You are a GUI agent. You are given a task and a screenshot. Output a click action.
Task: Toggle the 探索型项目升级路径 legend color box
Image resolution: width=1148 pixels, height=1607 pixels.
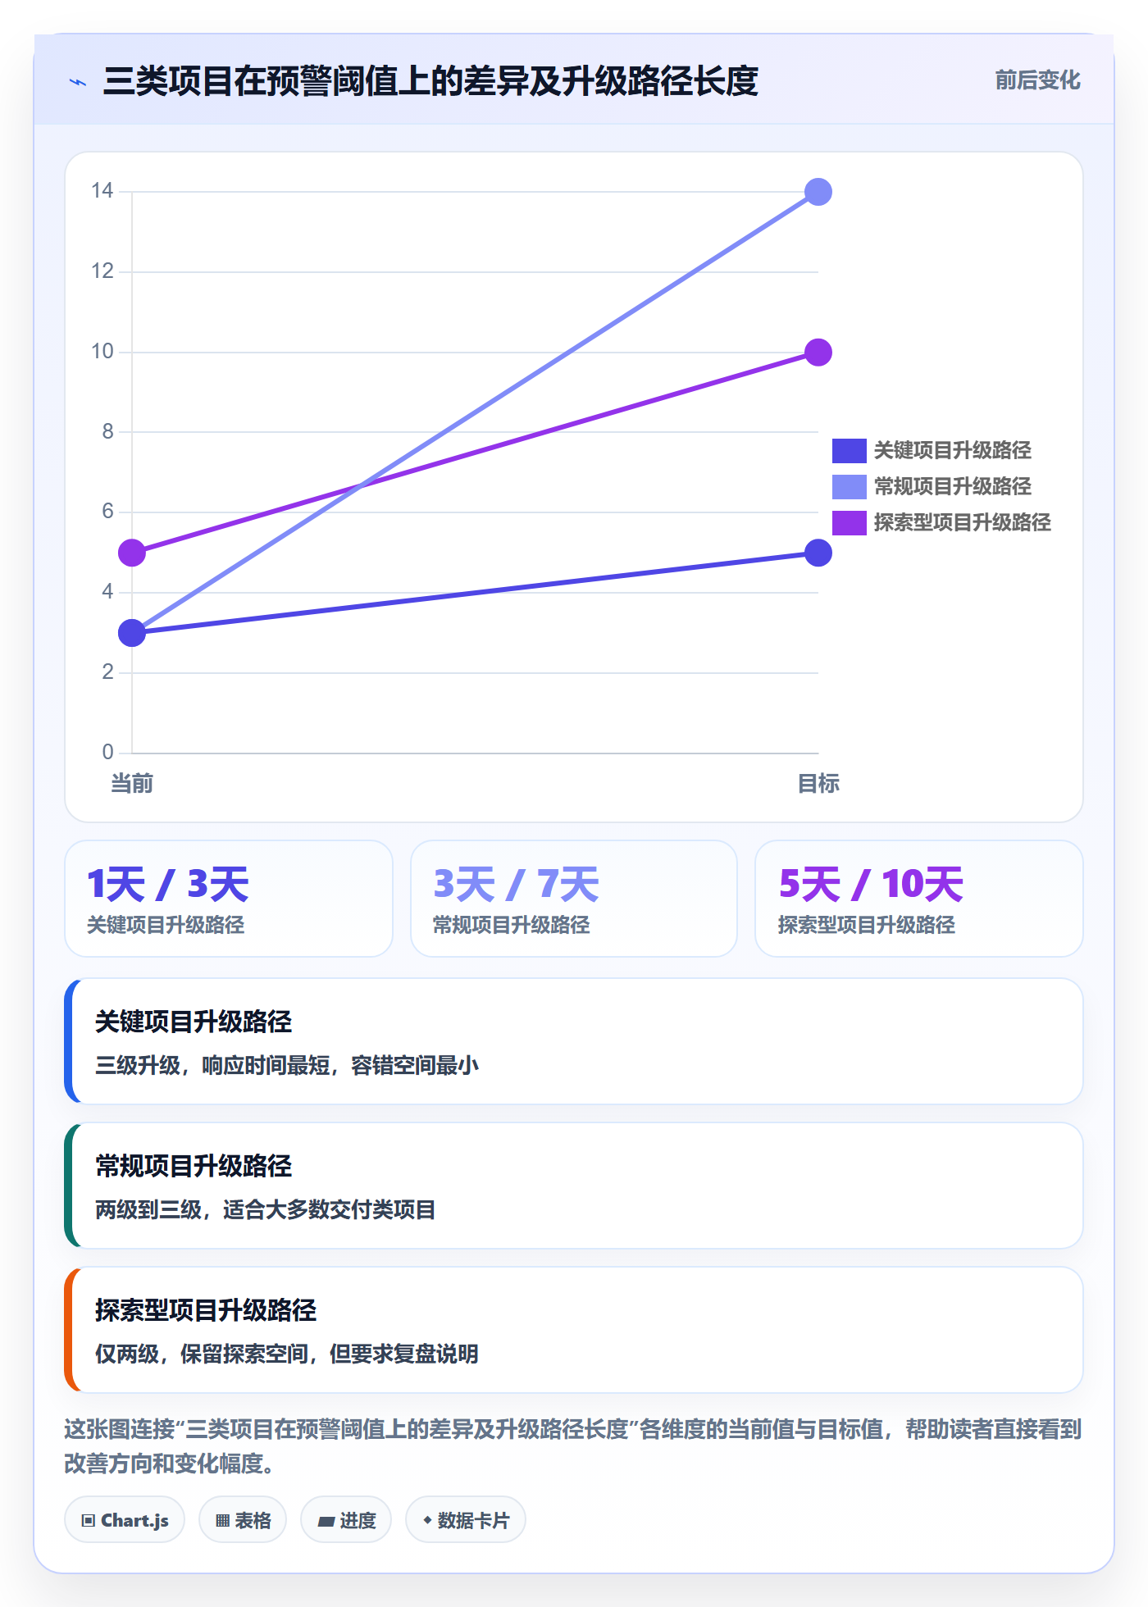pos(849,522)
